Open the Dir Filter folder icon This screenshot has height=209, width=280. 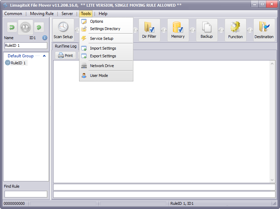tap(149, 27)
